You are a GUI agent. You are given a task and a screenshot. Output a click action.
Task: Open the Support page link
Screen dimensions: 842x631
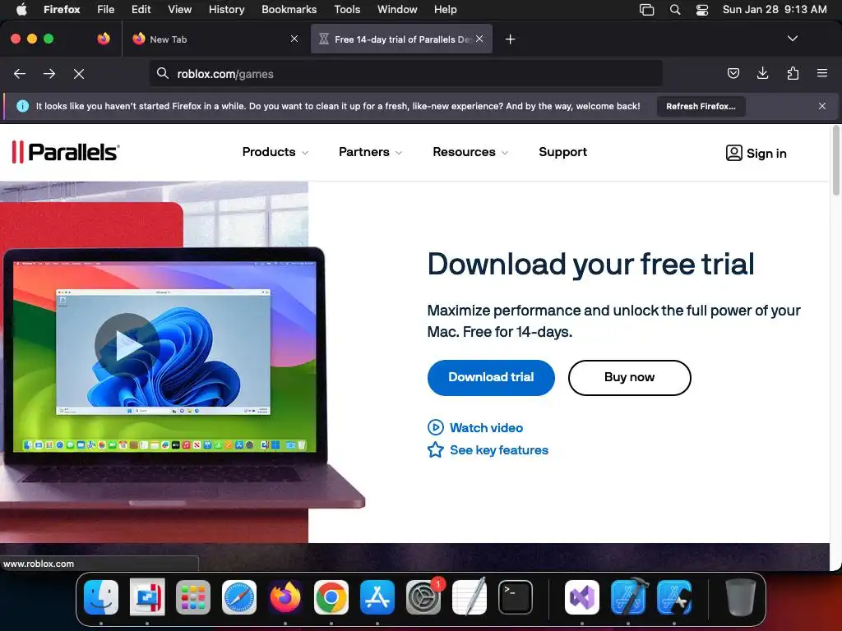[x=562, y=152]
